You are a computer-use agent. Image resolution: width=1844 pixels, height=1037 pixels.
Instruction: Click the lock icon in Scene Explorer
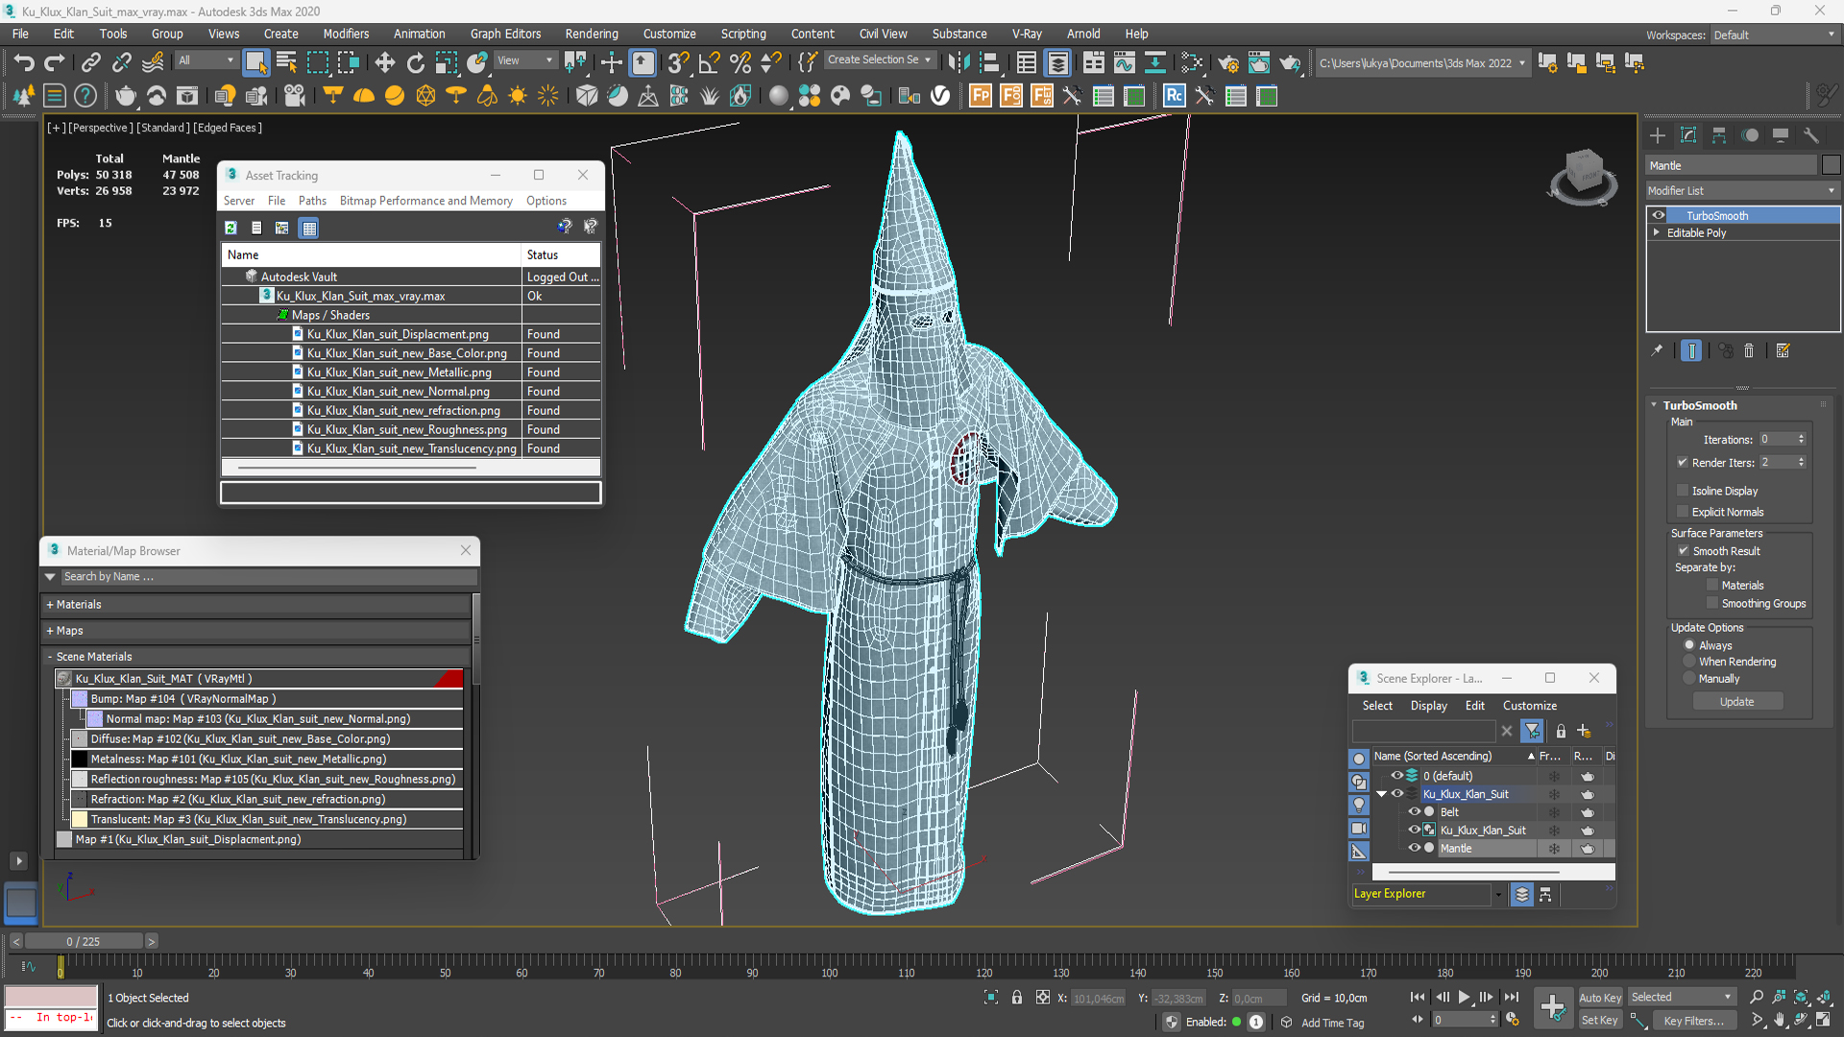[1561, 732]
